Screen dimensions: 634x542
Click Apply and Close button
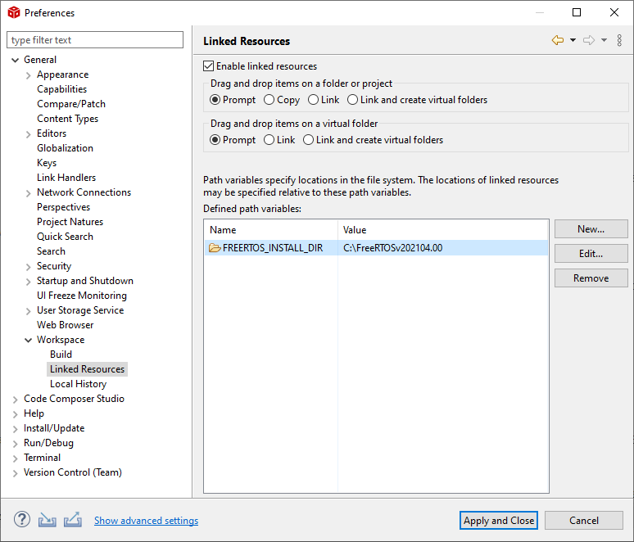[x=499, y=520]
